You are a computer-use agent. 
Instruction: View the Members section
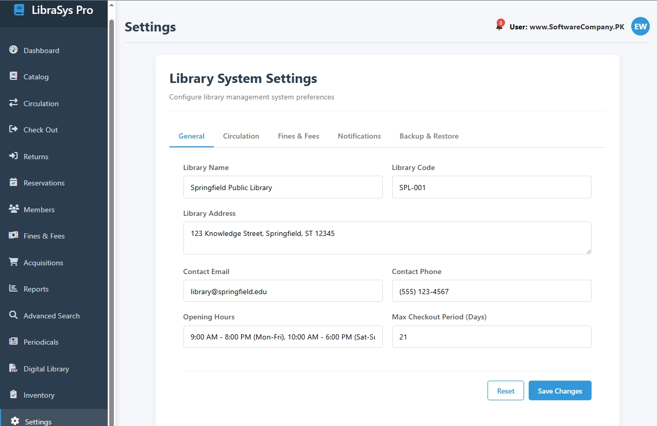(x=39, y=210)
